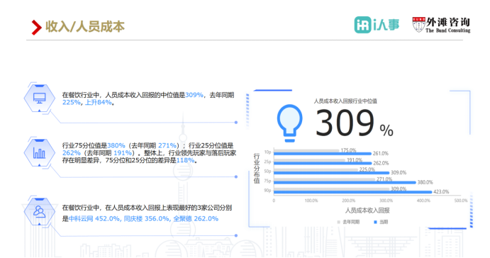Click the 50p blue bar 309.0%
This screenshot has height=258, width=490.
click(x=332, y=173)
